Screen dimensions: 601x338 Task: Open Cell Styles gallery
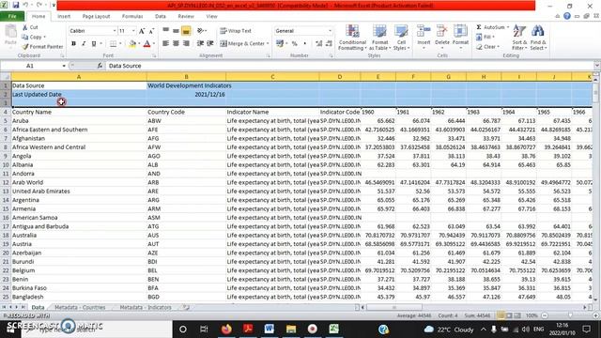[401, 38]
